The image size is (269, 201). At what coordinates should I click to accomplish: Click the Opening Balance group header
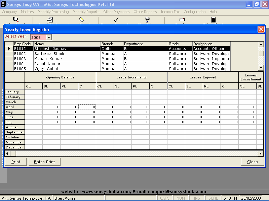61,77
